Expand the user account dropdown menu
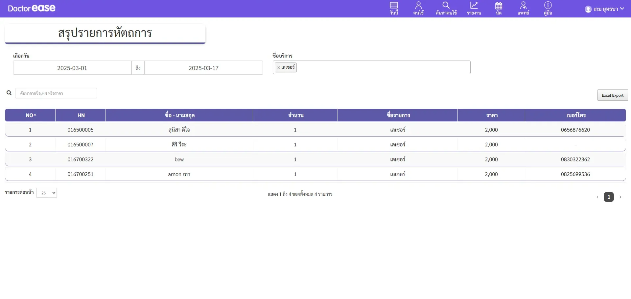The height and width of the screenshot is (299, 631). (622, 9)
